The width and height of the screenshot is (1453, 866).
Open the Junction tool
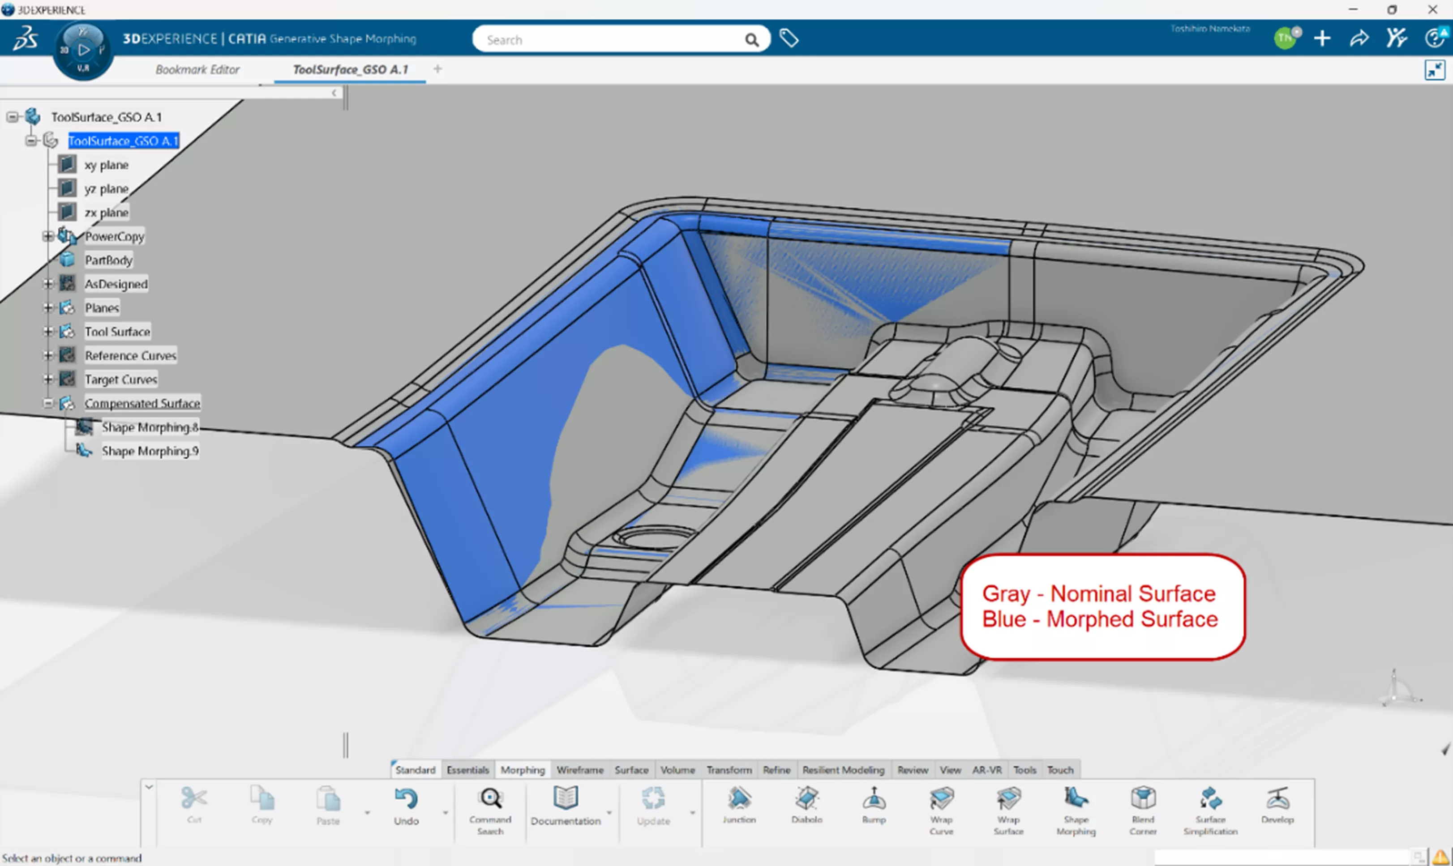click(739, 799)
